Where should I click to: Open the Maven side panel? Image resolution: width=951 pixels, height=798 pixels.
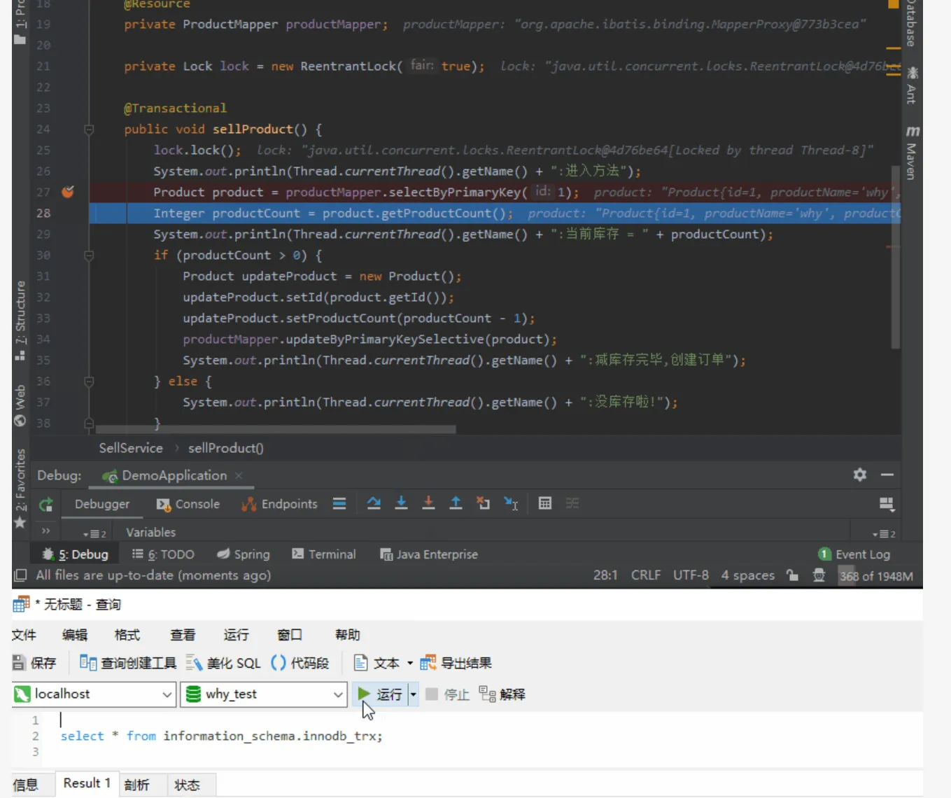pyautogui.click(x=912, y=153)
